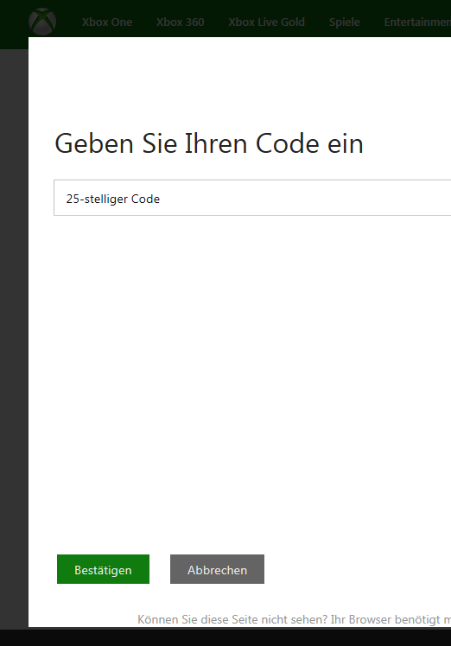Open the Xbox One menu
Screen dimensions: 451x646
tap(107, 22)
